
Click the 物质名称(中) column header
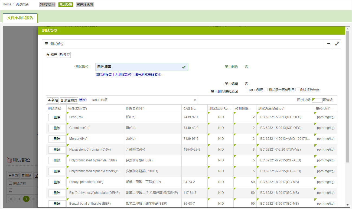coord(153,108)
